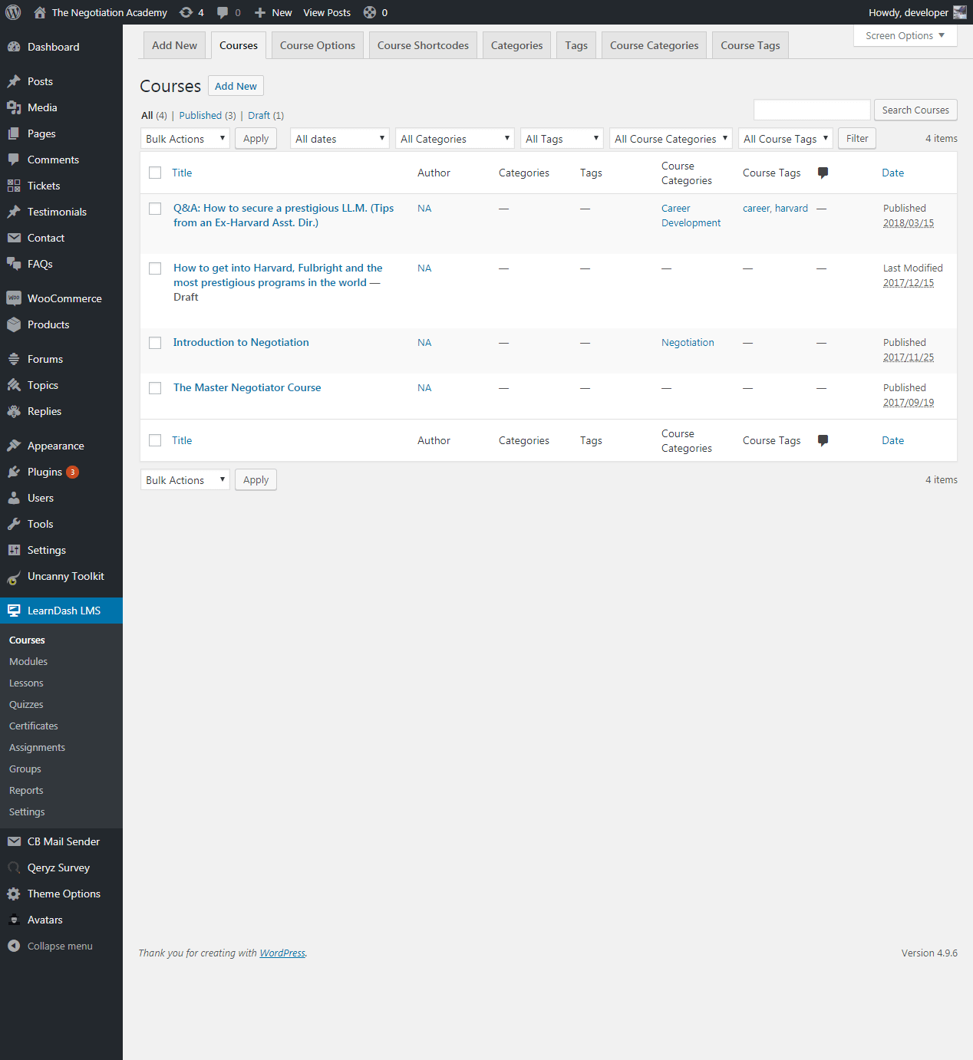Toggle the select-all checkbox in table header

[155, 173]
